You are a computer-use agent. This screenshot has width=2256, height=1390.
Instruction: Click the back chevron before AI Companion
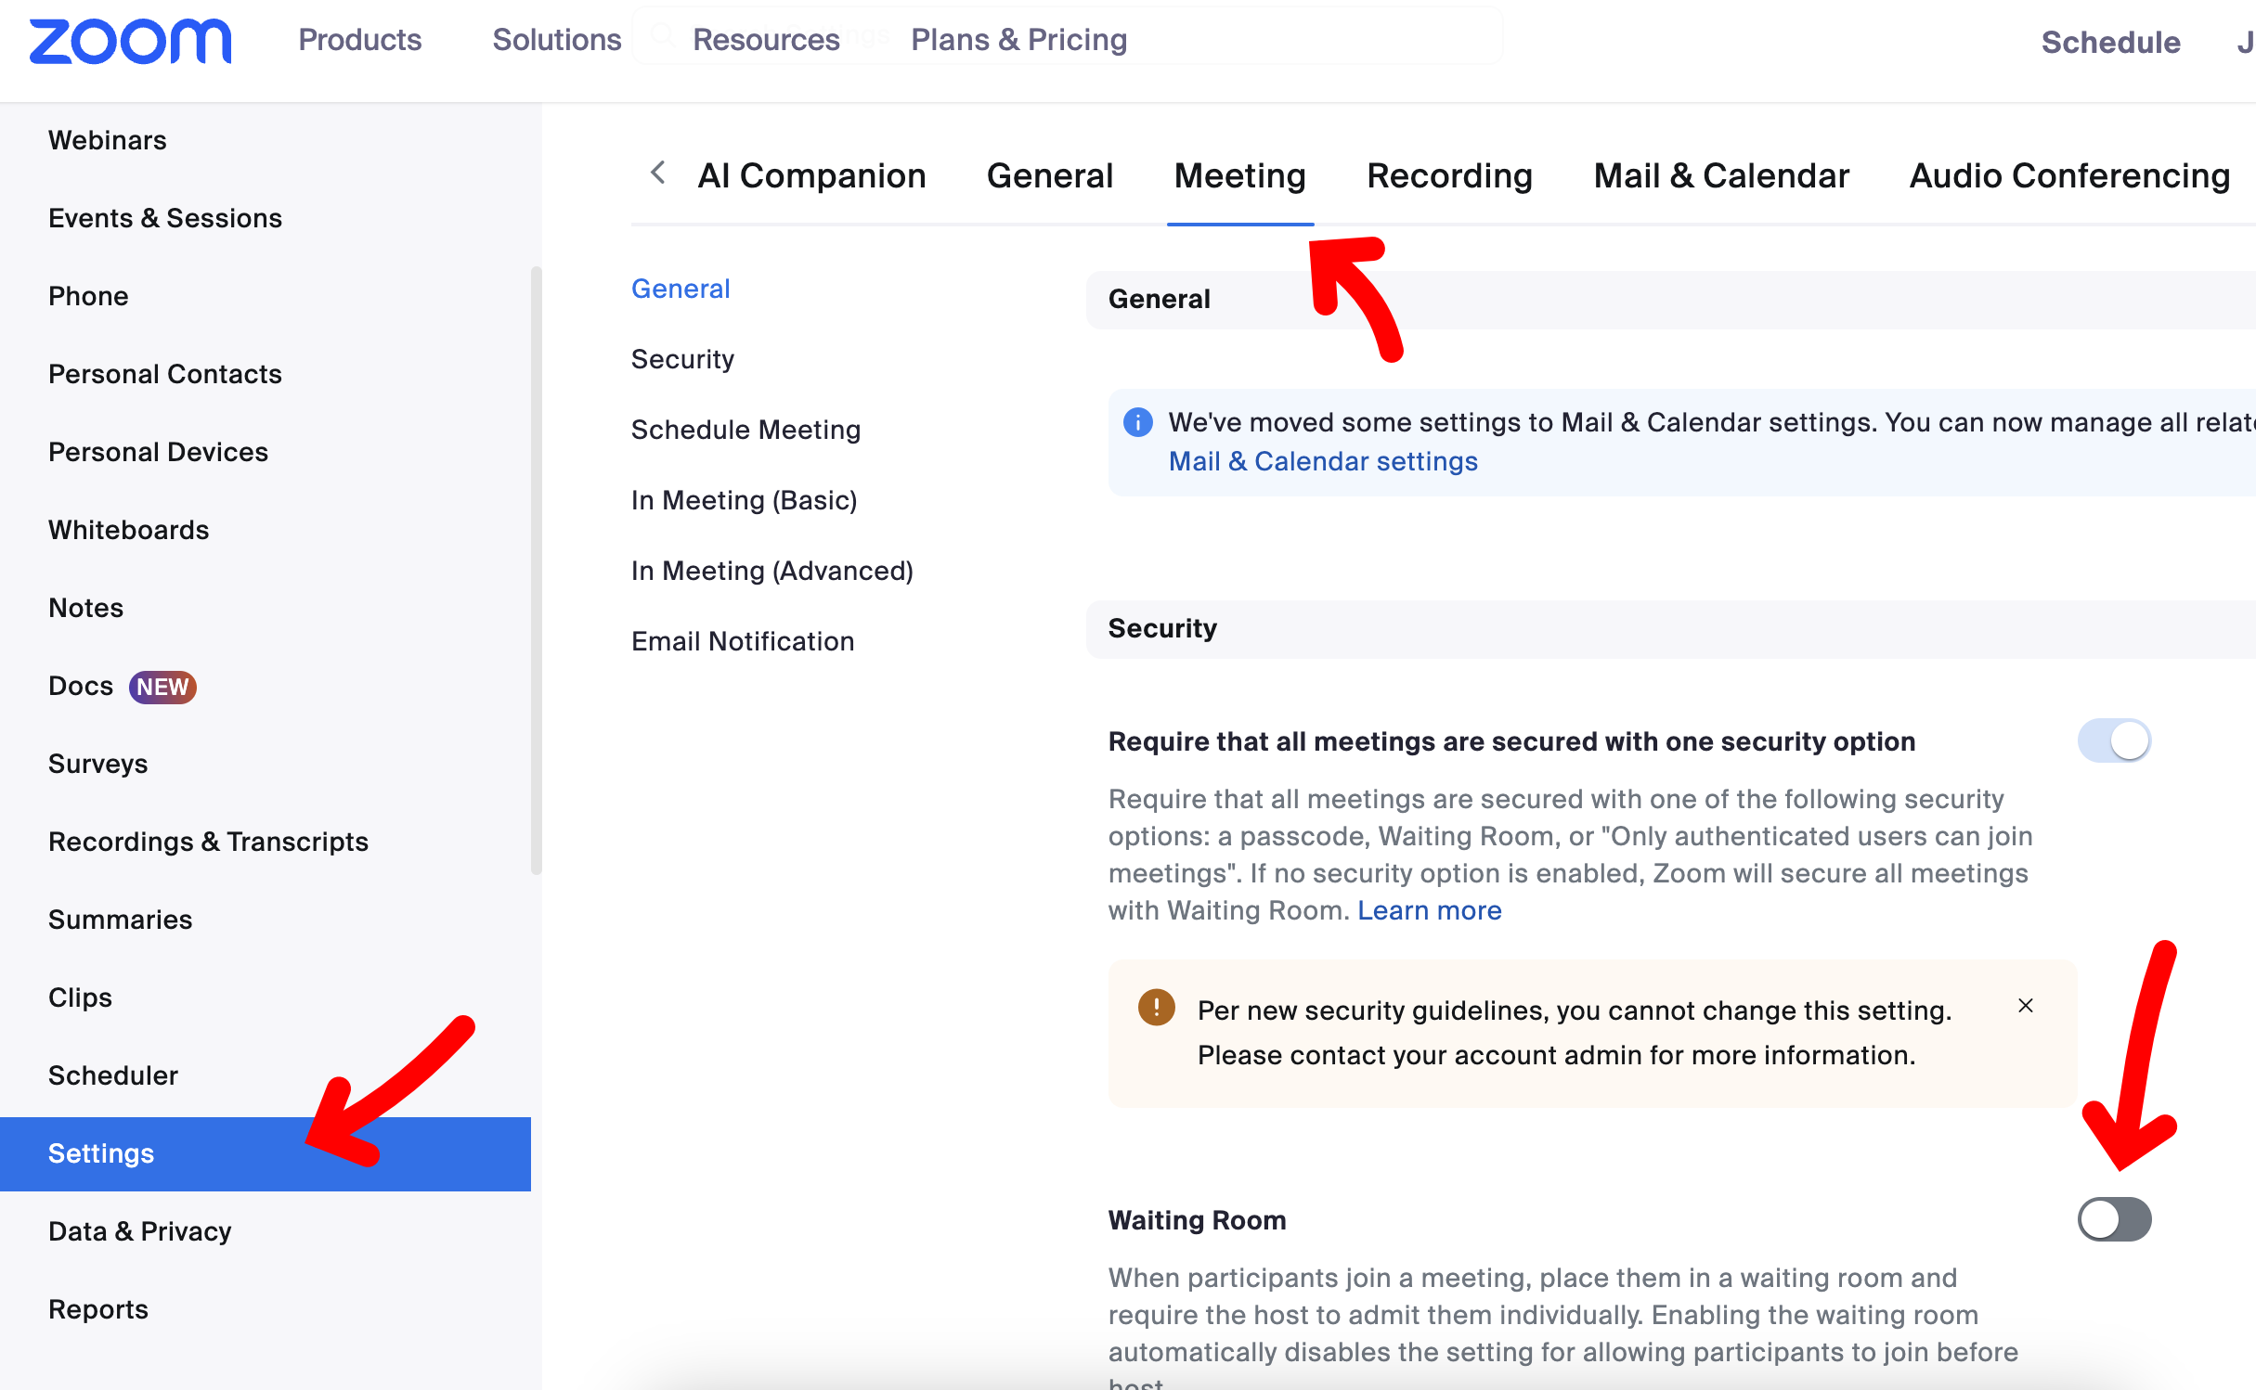658,173
